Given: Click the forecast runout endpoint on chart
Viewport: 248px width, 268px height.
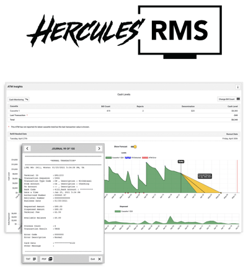Looking at the screenshot, I should tap(221, 193).
